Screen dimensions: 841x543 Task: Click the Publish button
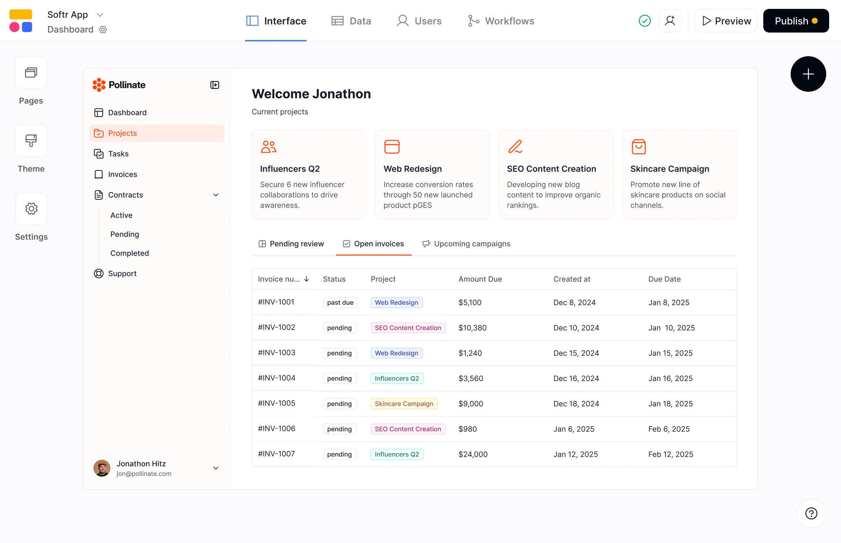click(796, 21)
